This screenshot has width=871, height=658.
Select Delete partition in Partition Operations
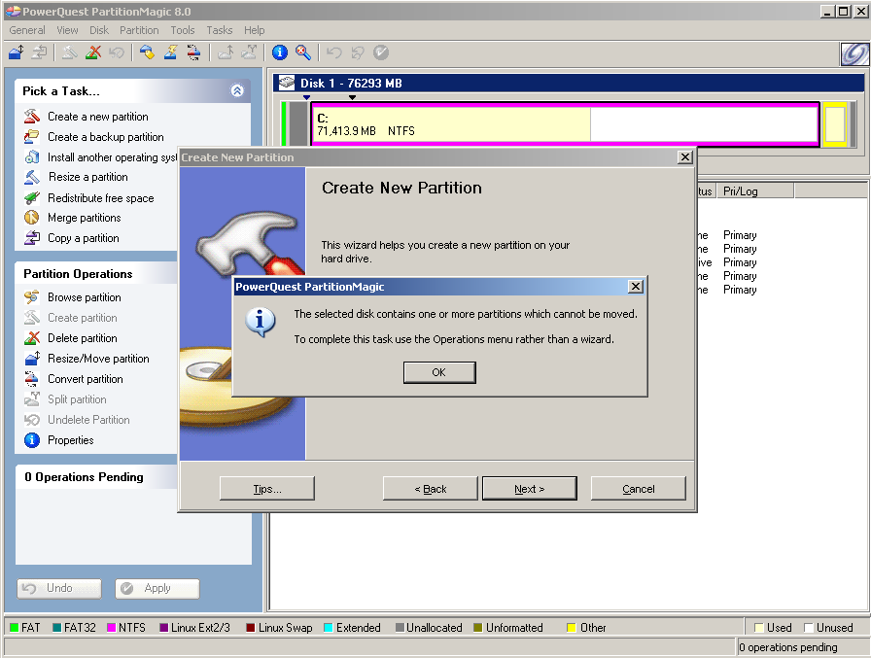coord(83,338)
